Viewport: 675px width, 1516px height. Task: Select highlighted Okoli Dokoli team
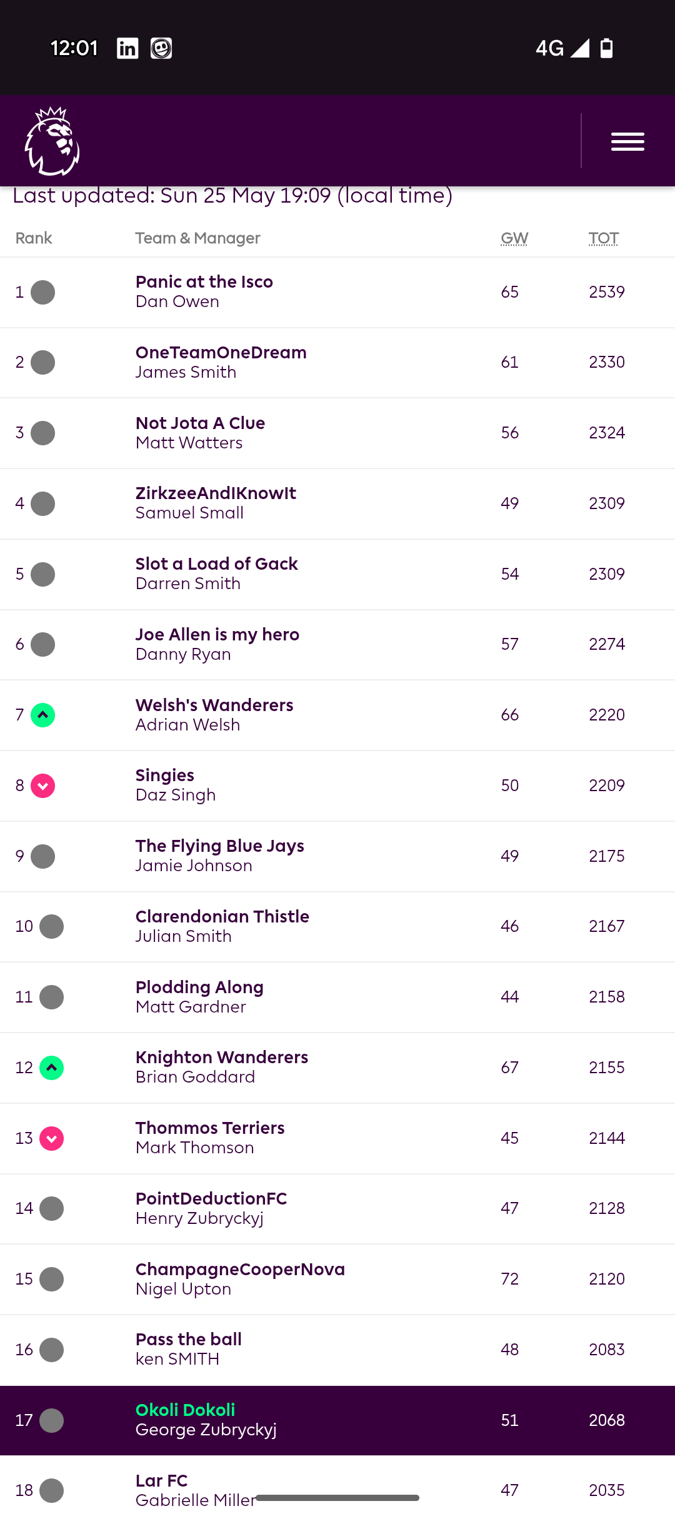185,1410
